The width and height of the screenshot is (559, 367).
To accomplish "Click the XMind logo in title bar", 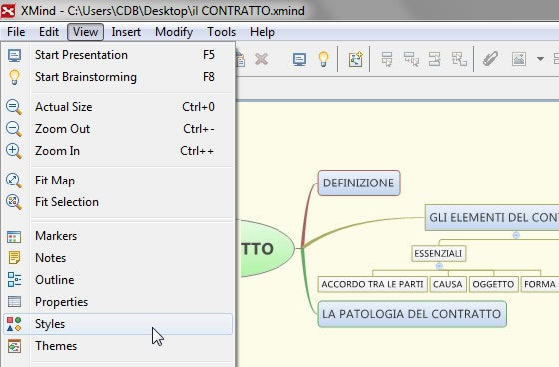I will tap(8, 10).
